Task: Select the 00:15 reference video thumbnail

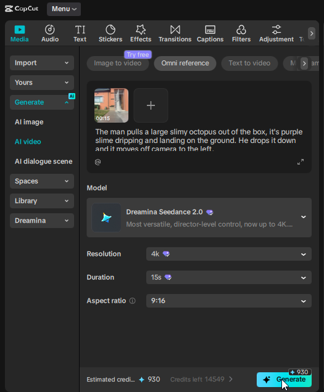Action: 112,105
